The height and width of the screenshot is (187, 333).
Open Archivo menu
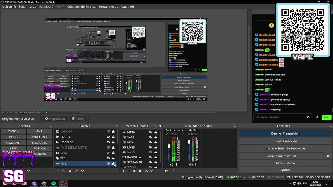pos(9,6)
